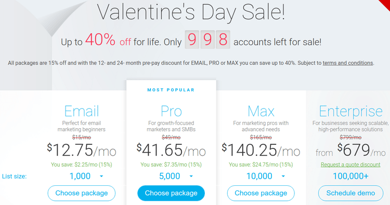Expand the Pro plan list size arrow

pyautogui.click(x=191, y=176)
